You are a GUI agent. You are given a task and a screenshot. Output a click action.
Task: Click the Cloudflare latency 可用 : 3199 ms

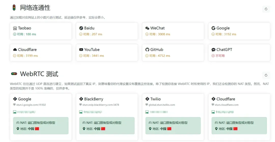[x=27, y=56]
